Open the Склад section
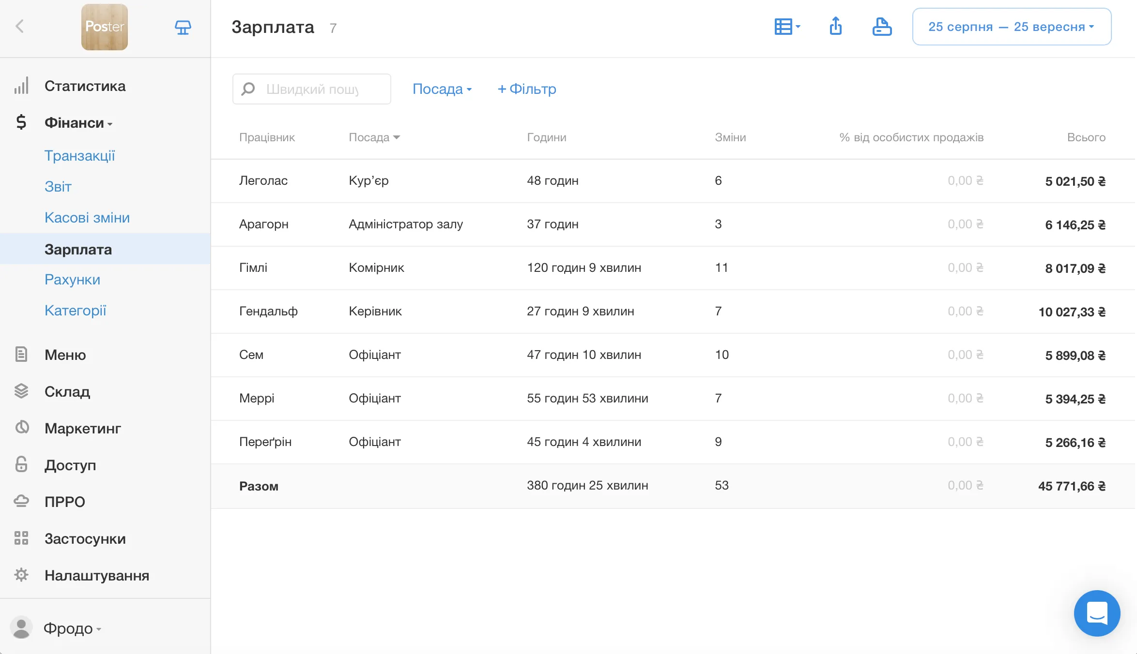The height and width of the screenshot is (654, 1137). (x=67, y=391)
